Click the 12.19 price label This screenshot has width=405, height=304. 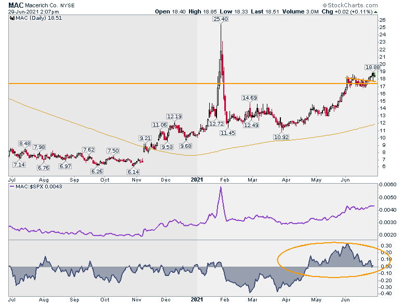(174, 116)
